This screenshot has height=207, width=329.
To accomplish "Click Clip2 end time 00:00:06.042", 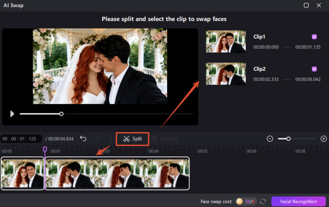I will click(x=308, y=79).
